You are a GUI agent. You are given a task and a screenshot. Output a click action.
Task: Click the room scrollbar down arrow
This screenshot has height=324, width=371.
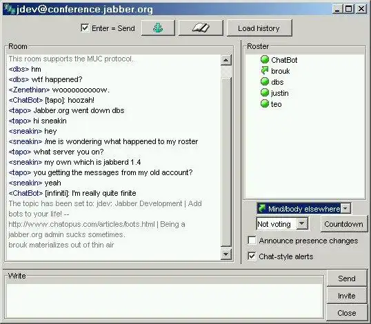pos(226,254)
